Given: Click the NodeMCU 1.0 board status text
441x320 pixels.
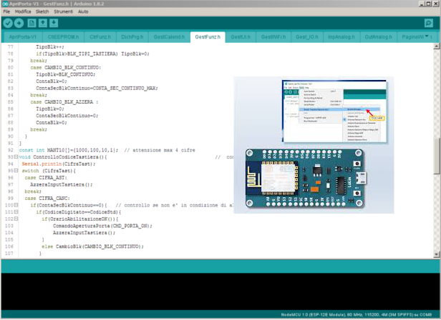Looking at the screenshot, I should point(357,315).
